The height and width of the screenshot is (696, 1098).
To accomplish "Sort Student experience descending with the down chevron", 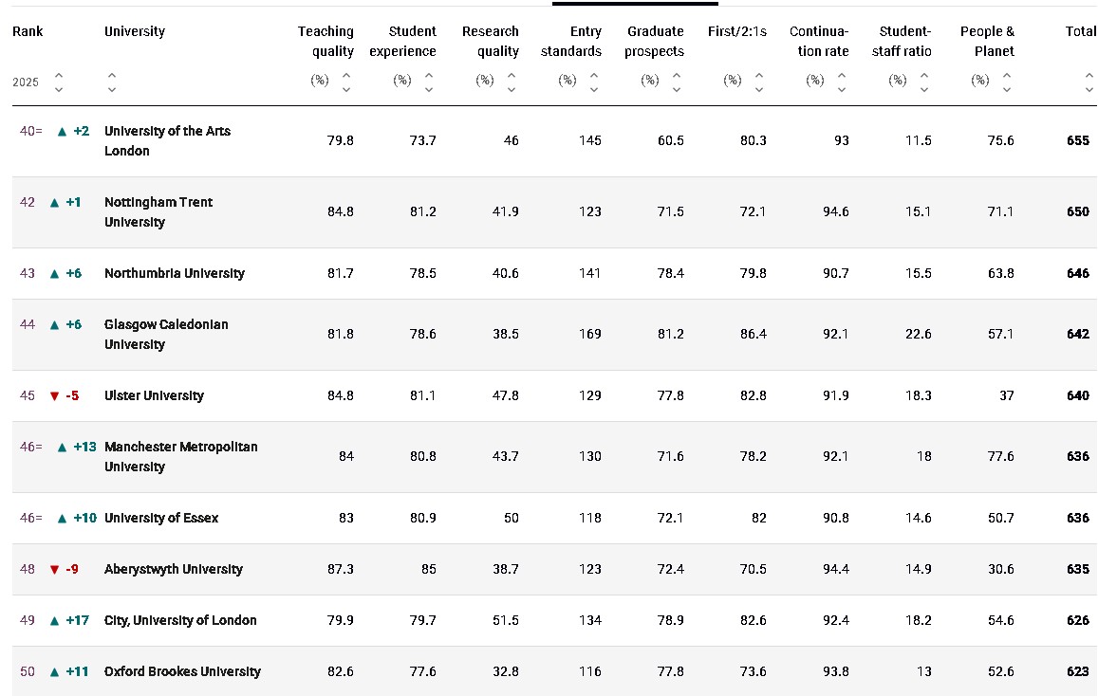I will (429, 89).
